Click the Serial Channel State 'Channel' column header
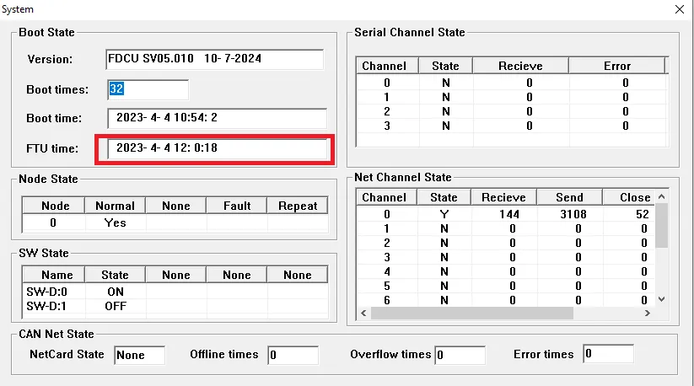The width and height of the screenshot is (694, 386). [x=387, y=66]
